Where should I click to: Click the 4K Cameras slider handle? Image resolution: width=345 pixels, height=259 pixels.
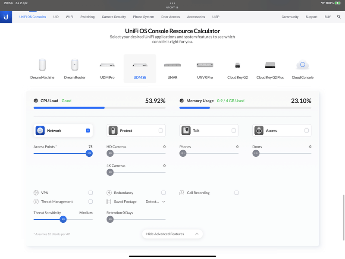coord(110,172)
